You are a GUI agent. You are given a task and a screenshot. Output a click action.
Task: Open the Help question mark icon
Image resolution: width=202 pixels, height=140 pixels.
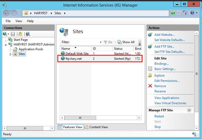pyautogui.click(x=192, y=13)
